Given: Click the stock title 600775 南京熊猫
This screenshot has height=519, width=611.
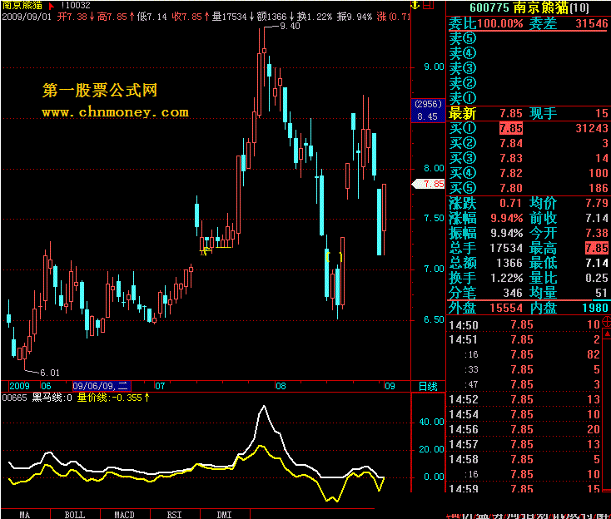Looking at the screenshot, I should click(529, 7).
